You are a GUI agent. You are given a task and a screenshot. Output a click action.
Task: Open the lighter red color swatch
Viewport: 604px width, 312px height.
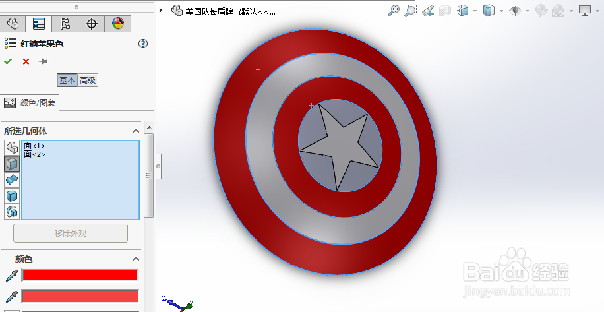tap(80, 296)
